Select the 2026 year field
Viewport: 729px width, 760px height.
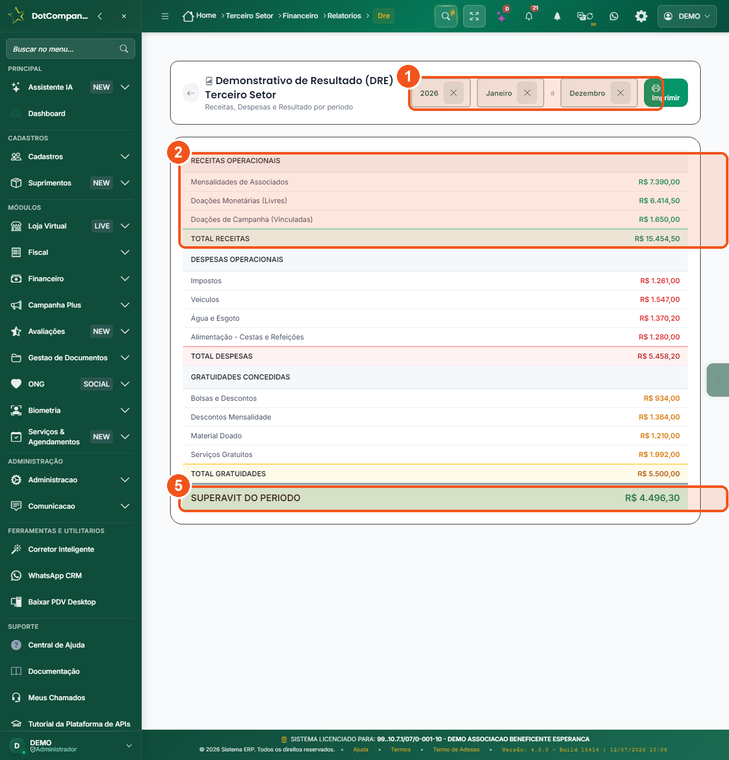[x=441, y=93]
